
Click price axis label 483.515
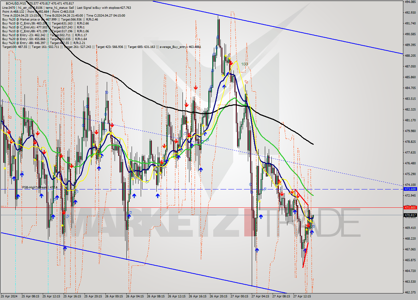tap(410, 98)
